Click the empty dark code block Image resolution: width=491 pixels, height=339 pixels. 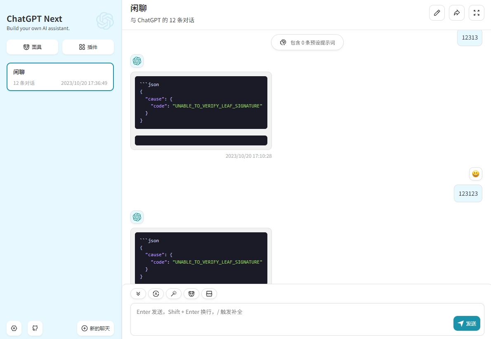[201, 140]
